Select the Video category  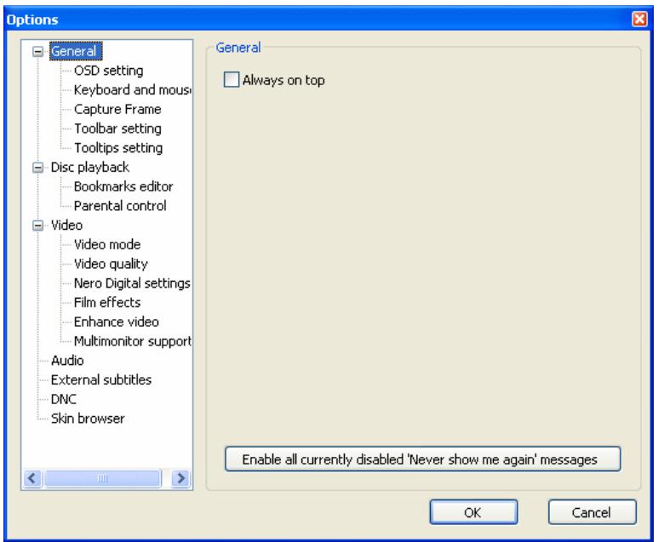(x=66, y=225)
